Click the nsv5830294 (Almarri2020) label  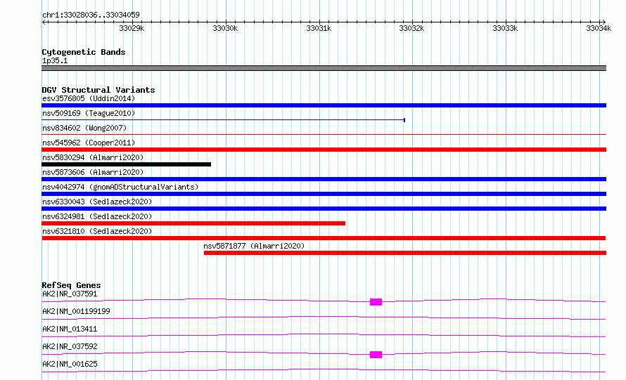click(93, 157)
